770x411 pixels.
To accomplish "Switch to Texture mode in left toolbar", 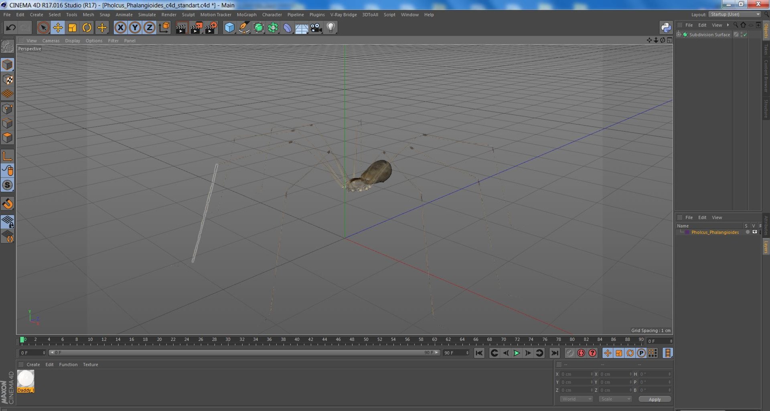I will point(8,80).
